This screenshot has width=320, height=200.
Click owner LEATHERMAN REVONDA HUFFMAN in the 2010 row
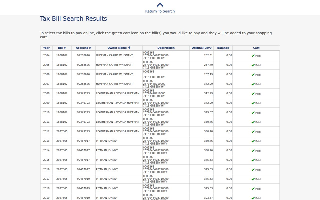[x=118, y=112]
